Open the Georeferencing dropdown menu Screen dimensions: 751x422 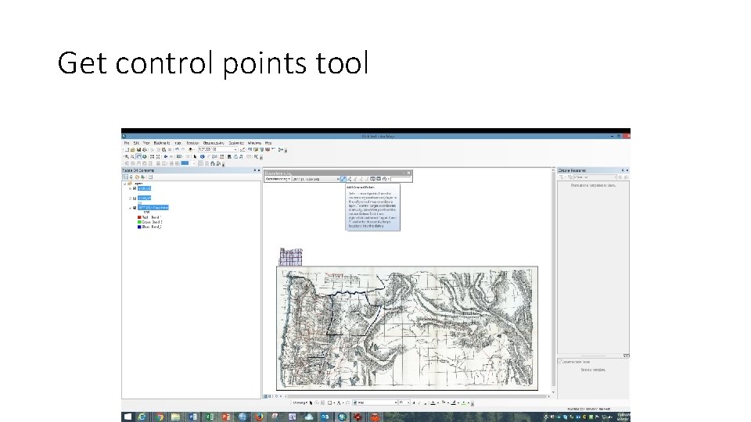278,179
